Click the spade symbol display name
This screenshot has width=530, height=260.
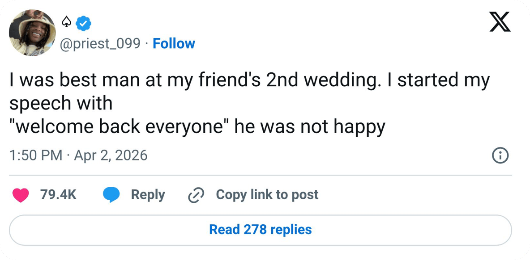tap(66, 21)
